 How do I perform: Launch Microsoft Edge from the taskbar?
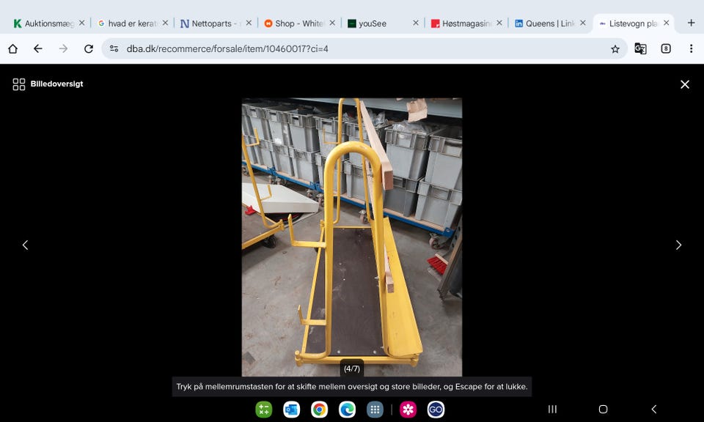(347, 410)
